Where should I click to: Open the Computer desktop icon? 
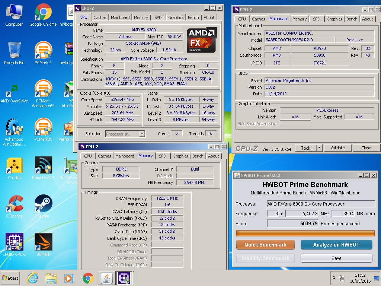[14, 15]
